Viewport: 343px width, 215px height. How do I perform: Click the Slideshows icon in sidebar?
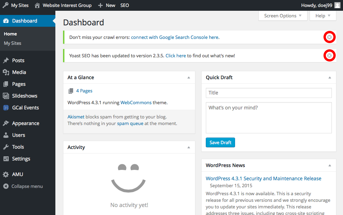[6, 96]
